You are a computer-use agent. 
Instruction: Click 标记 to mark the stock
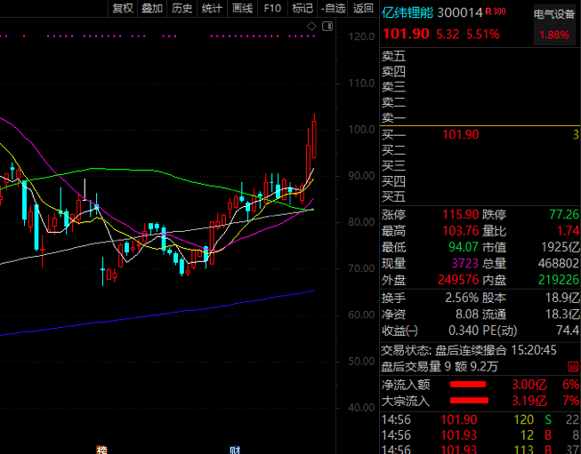click(303, 8)
